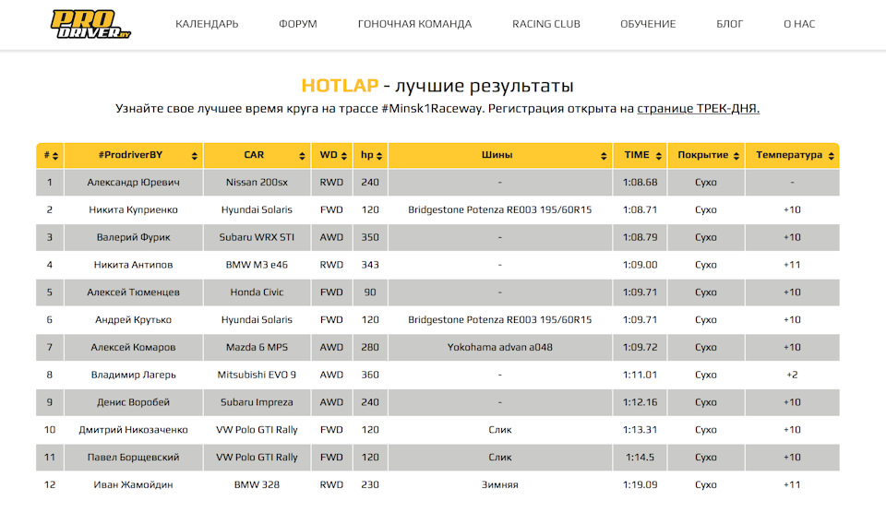Go to ГОНОЧНАЯ КОМАНДА page

click(414, 24)
